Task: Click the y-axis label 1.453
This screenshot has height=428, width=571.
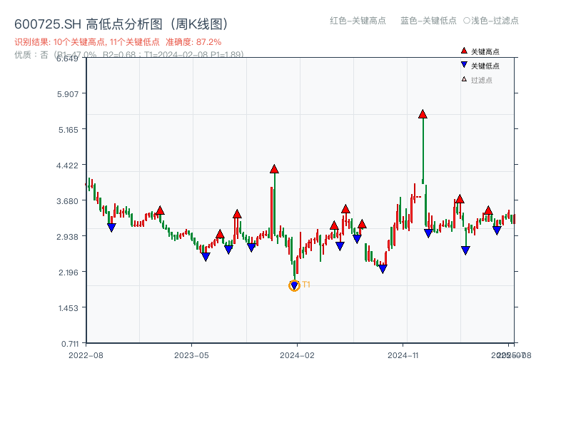Action: click(69, 308)
